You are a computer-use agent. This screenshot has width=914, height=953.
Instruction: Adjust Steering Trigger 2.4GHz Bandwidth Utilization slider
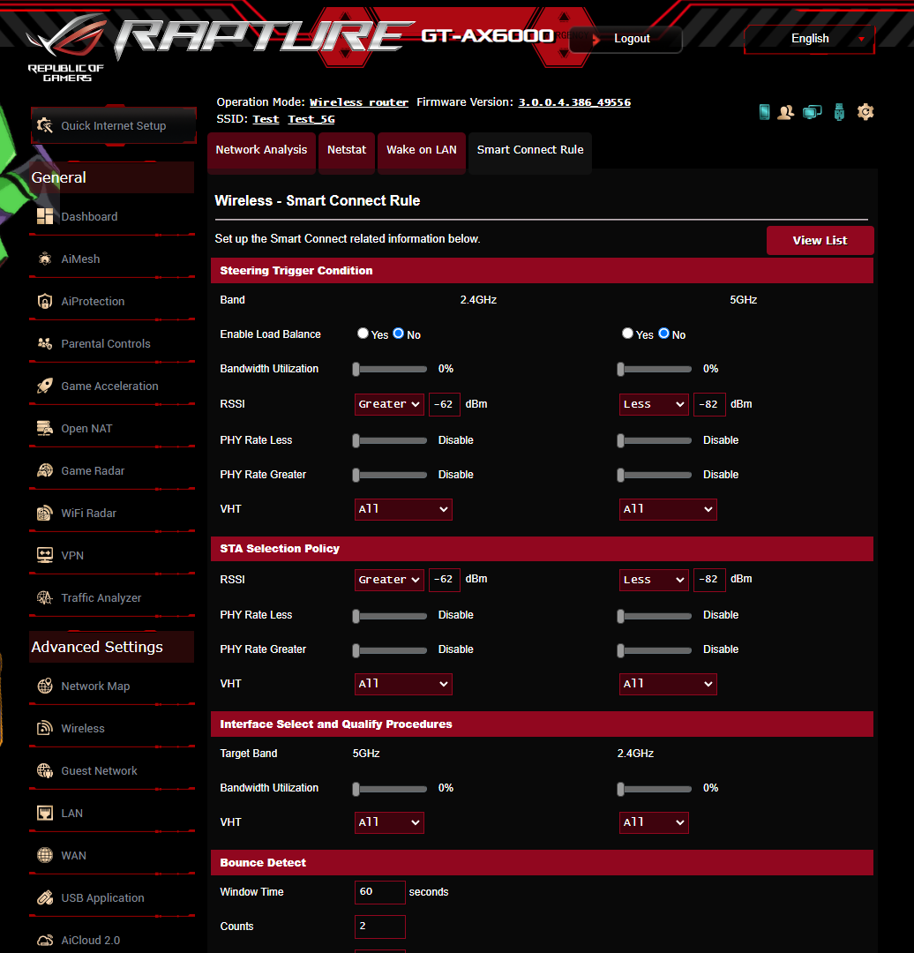coord(390,370)
